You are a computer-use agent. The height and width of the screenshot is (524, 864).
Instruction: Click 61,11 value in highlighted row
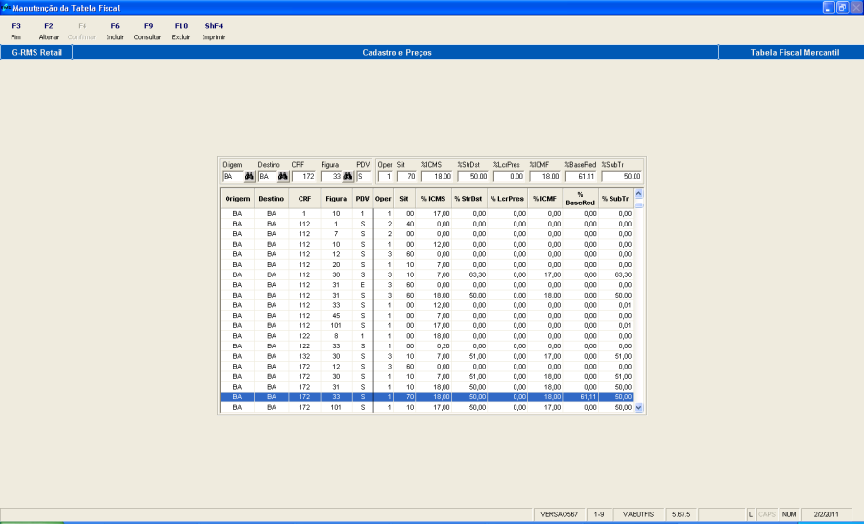click(587, 397)
